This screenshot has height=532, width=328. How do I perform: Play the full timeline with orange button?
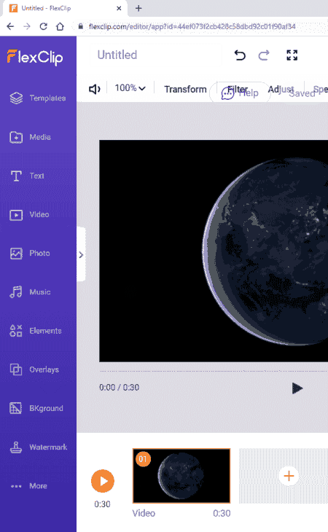point(103,481)
